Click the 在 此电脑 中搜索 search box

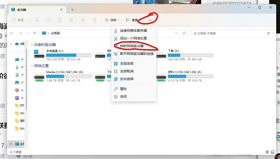(232, 33)
